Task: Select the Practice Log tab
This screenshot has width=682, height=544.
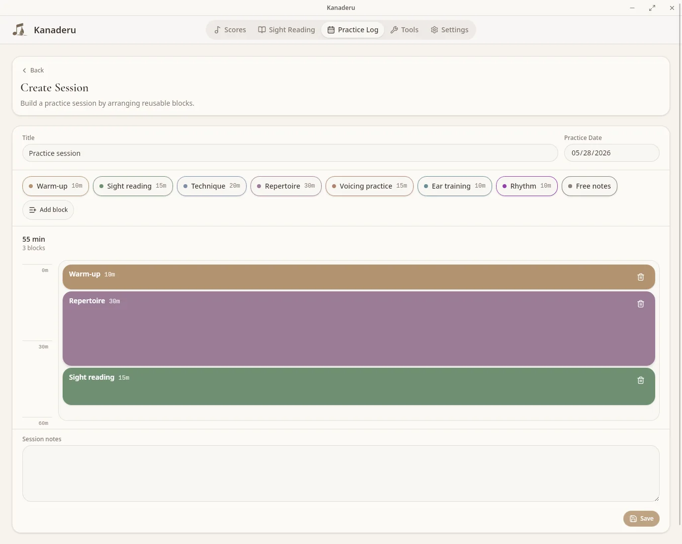Action: (x=353, y=30)
